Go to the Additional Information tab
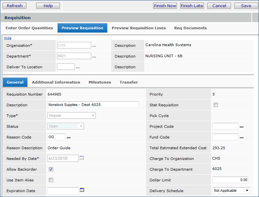Viewport: 259px width, 197px height. (x=56, y=82)
